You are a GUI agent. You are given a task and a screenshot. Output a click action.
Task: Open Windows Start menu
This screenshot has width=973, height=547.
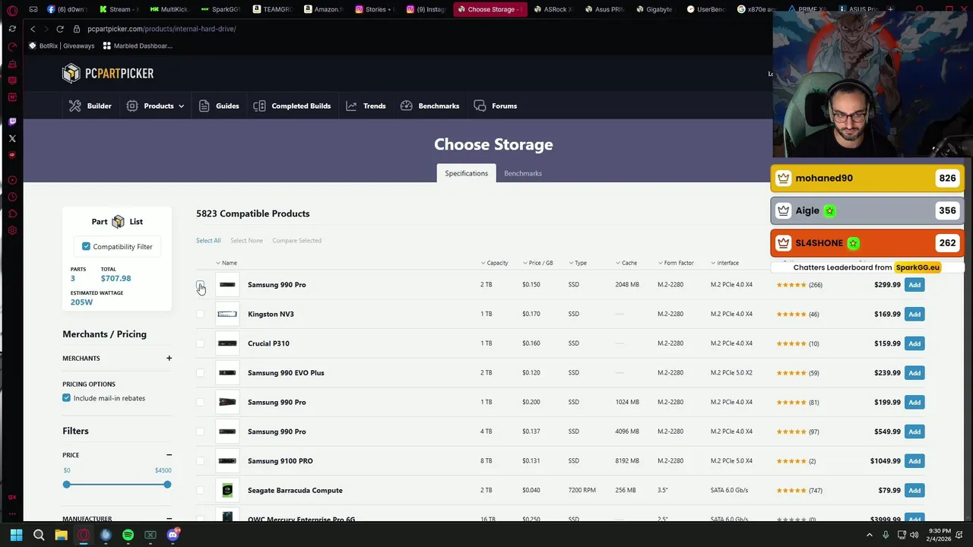coord(16,535)
